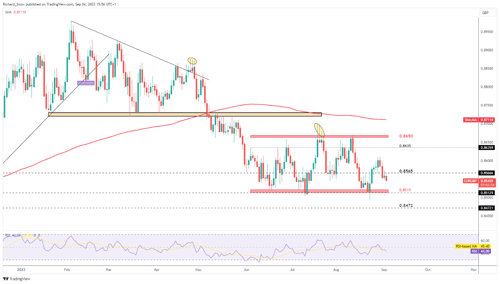Viewport: 500px width, 284px height.
Task: Click the 0.84500 price scale value
Action: (487, 216)
